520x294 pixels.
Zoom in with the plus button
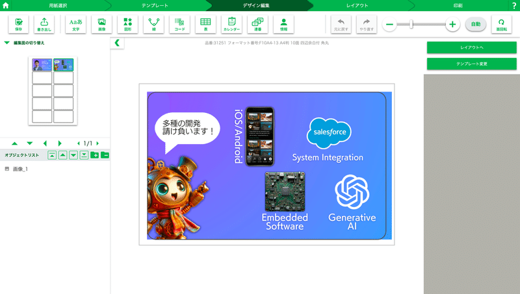(x=452, y=24)
